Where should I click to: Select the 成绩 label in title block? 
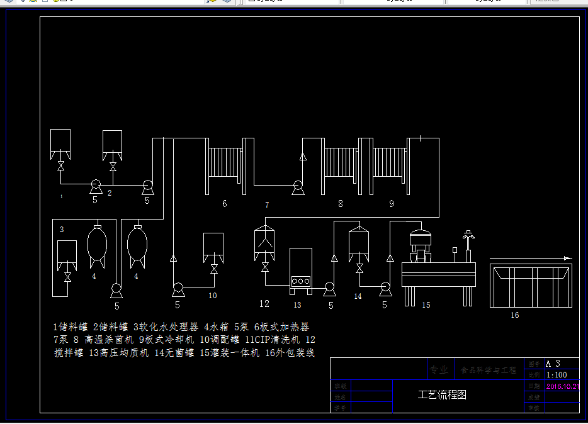click(534, 398)
